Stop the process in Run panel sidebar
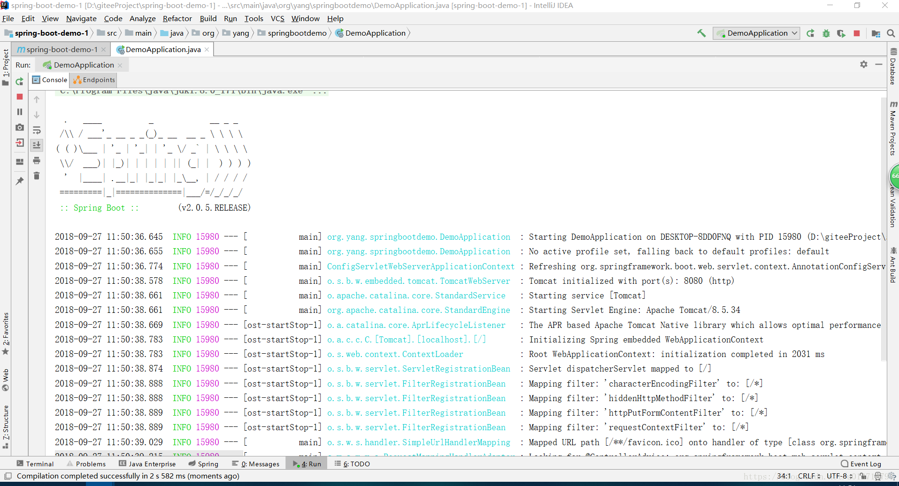The height and width of the screenshot is (486, 899). pos(20,97)
